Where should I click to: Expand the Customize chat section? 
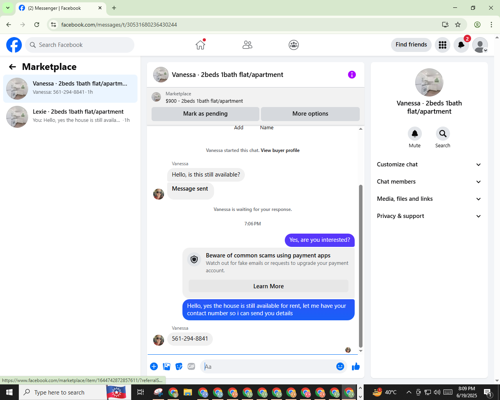[x=429, y=164]
